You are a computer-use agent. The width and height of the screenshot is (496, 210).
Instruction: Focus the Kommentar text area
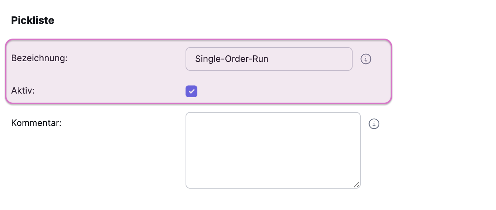pyautogui.click(x=273, y=150)
